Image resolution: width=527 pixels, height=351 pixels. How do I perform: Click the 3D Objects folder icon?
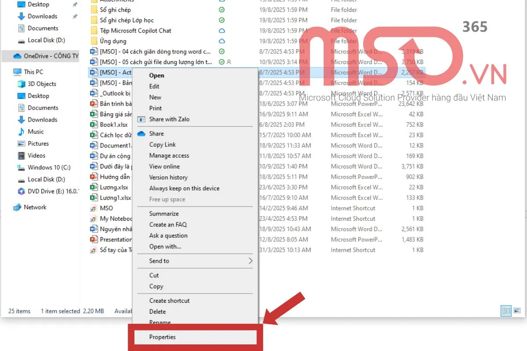pyautogui.click(x=21, y=84)
